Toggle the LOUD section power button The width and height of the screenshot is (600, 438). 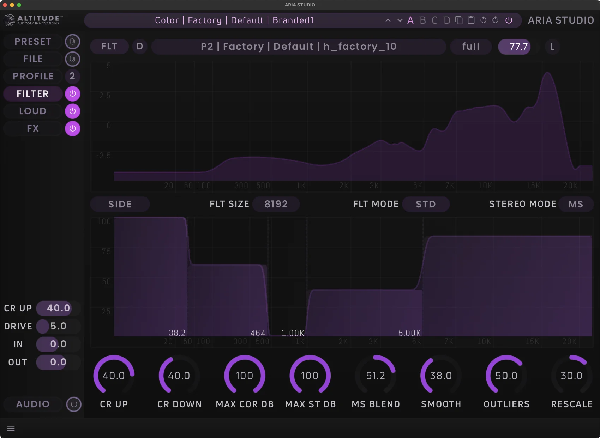coord(72,111)
